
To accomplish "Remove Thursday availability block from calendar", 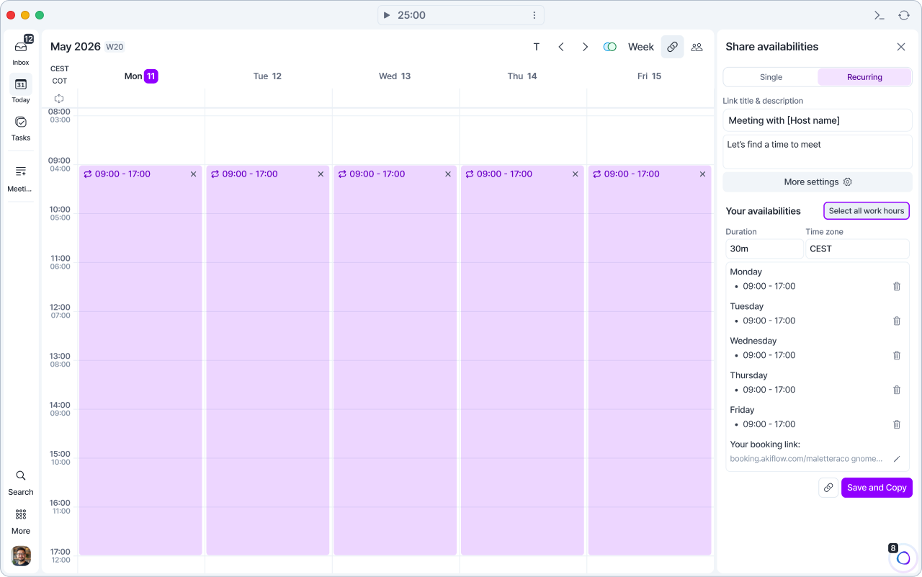I will (575, 174).
